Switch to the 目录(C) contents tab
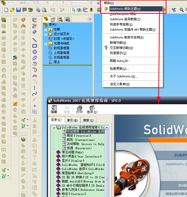The image size is (187, 197). point(56,120)
